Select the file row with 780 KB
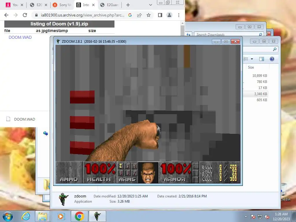 click(262, 82)
